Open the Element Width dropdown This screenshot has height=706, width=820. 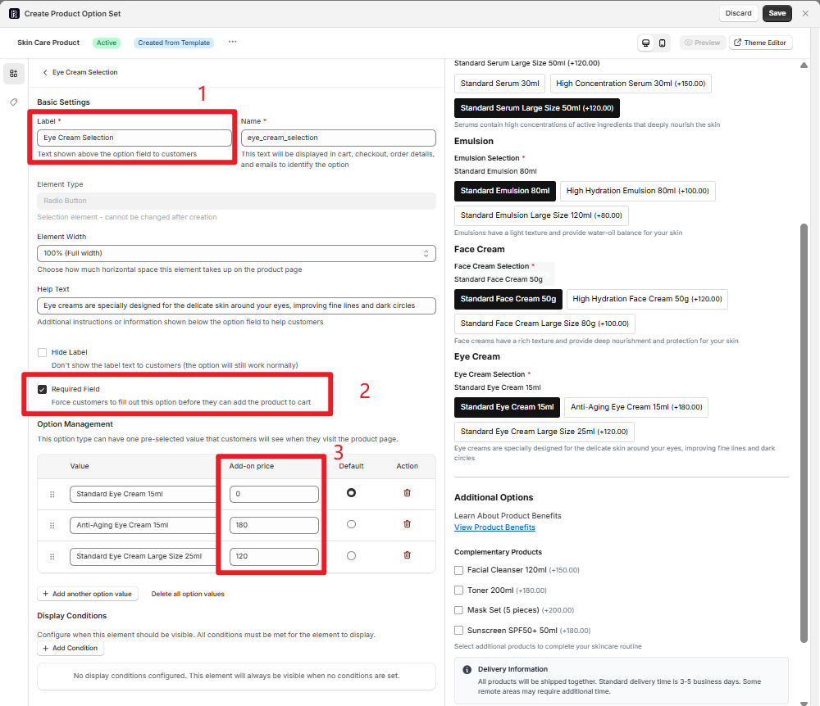236,254
